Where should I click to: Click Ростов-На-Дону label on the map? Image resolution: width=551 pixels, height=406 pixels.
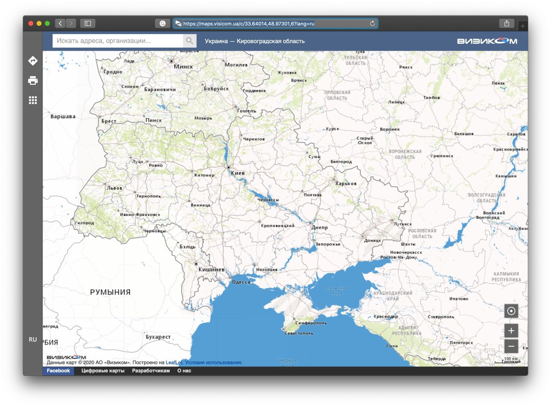click(x=399, y=258)
